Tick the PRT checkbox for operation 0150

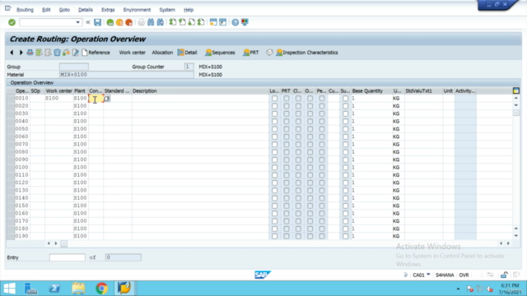[x=287, y=206]
